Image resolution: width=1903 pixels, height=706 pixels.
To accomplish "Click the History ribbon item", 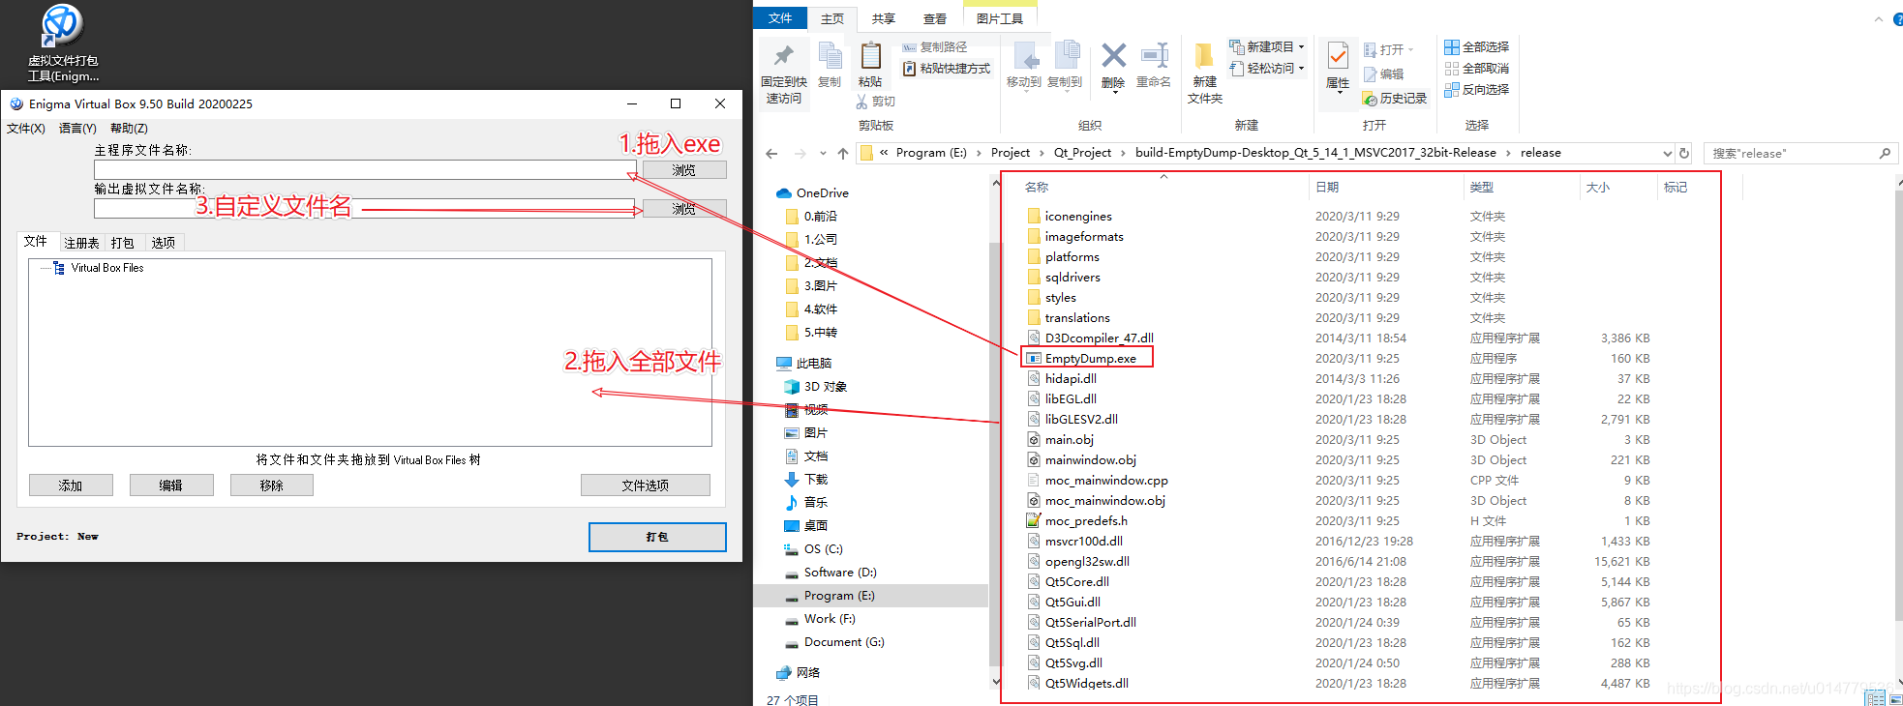I will point(1395,99).
